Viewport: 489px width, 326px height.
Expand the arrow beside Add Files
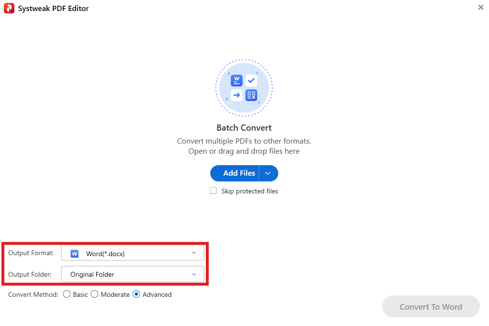[268, 173]
